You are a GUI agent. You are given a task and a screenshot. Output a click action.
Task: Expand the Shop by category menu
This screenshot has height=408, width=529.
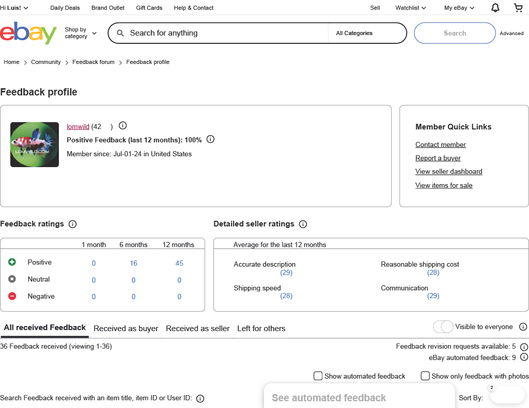pyautogui.click(x=80, y=33)
